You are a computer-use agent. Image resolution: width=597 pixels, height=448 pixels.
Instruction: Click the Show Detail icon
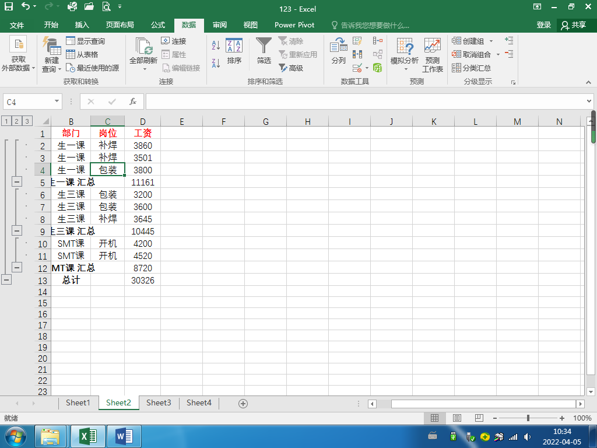pyautogui.click(x=509, y=40)
